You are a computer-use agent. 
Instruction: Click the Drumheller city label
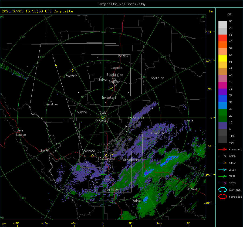tap(158, 133)
